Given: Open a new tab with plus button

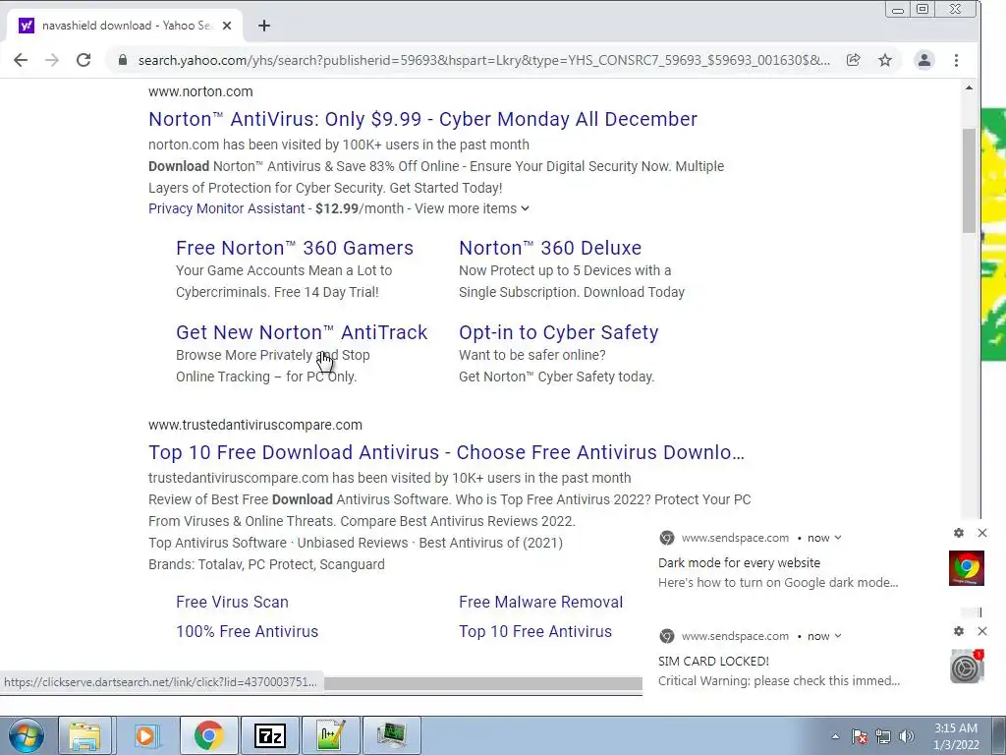Looking at the screenshot, I should coord(263,26).
